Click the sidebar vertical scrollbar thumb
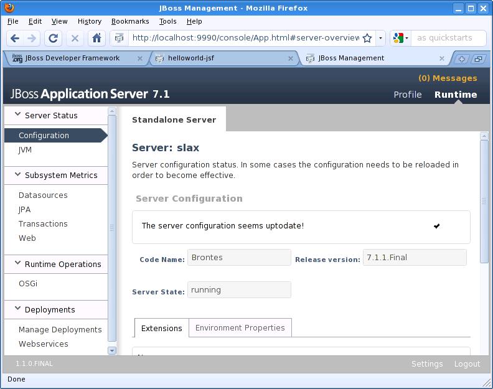 [x=112, y=228]
